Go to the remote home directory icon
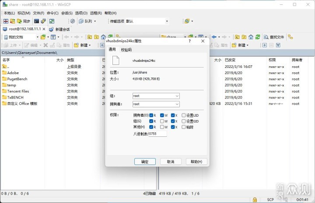 tap(251, 37)
